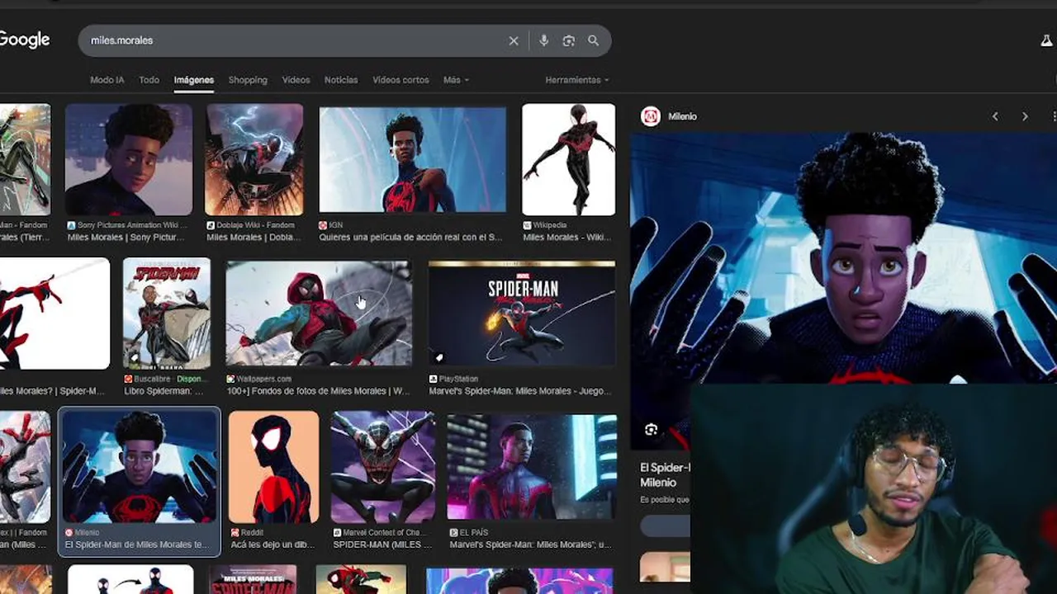Click 'SPIDER-MAN (MILES ...' caption
The width and height of the screenshot is (1057, 594).
pyautogui.click(x=382, y=544)
